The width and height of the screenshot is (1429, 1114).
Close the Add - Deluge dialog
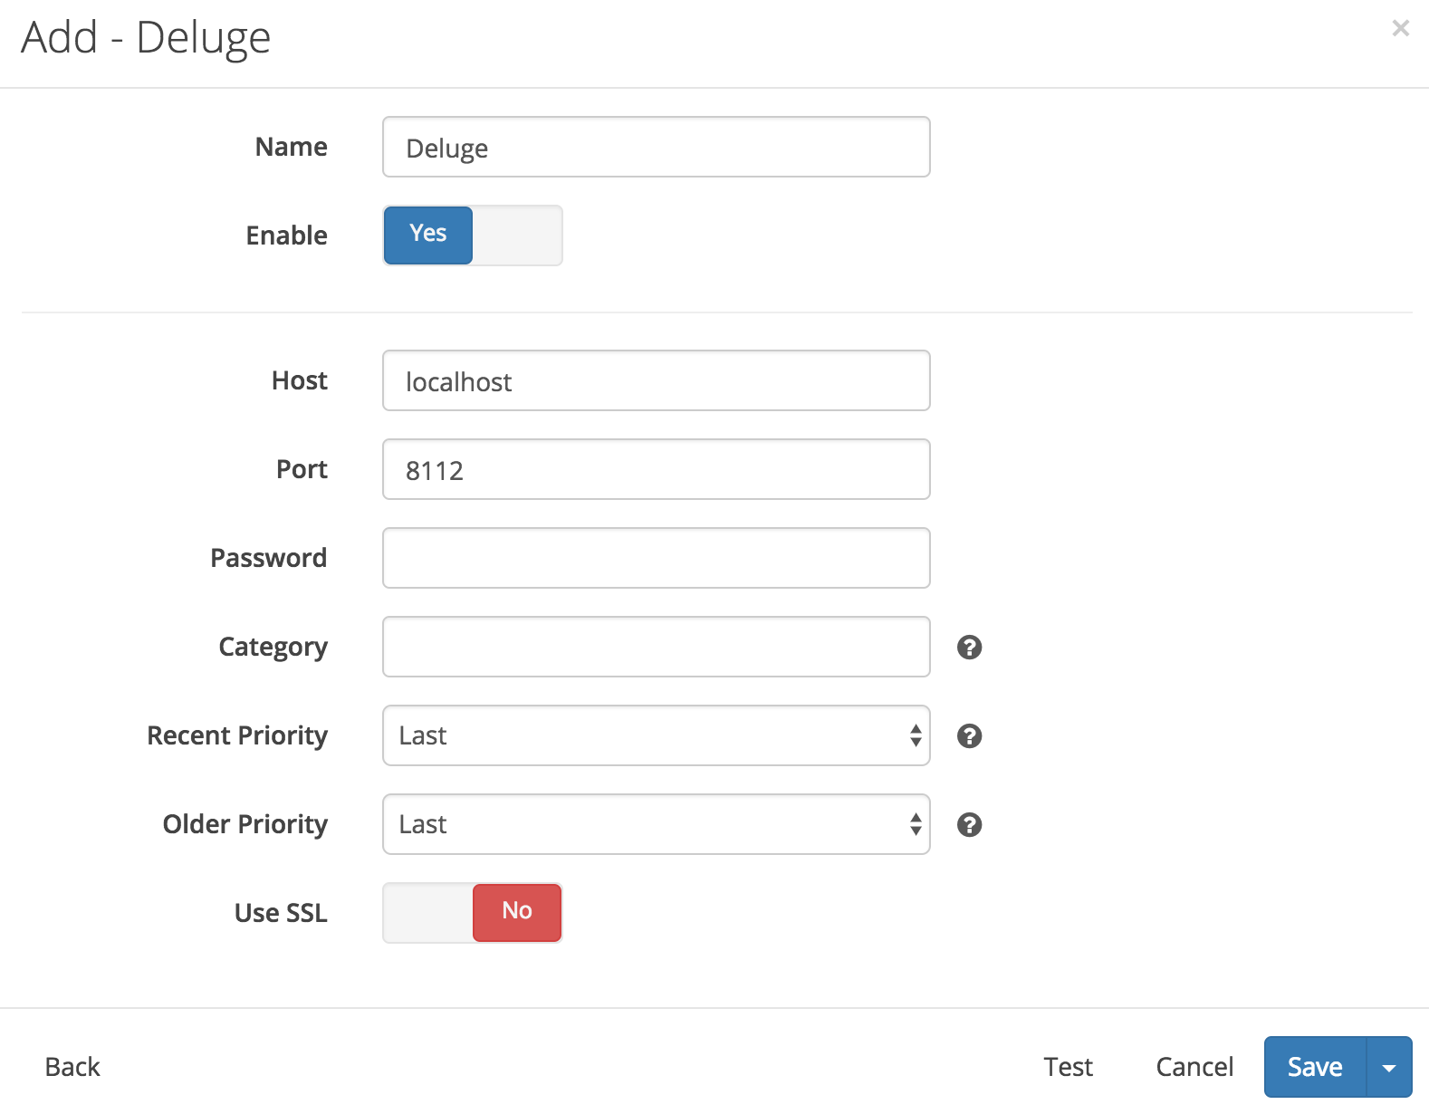[x=1400, y=28]
